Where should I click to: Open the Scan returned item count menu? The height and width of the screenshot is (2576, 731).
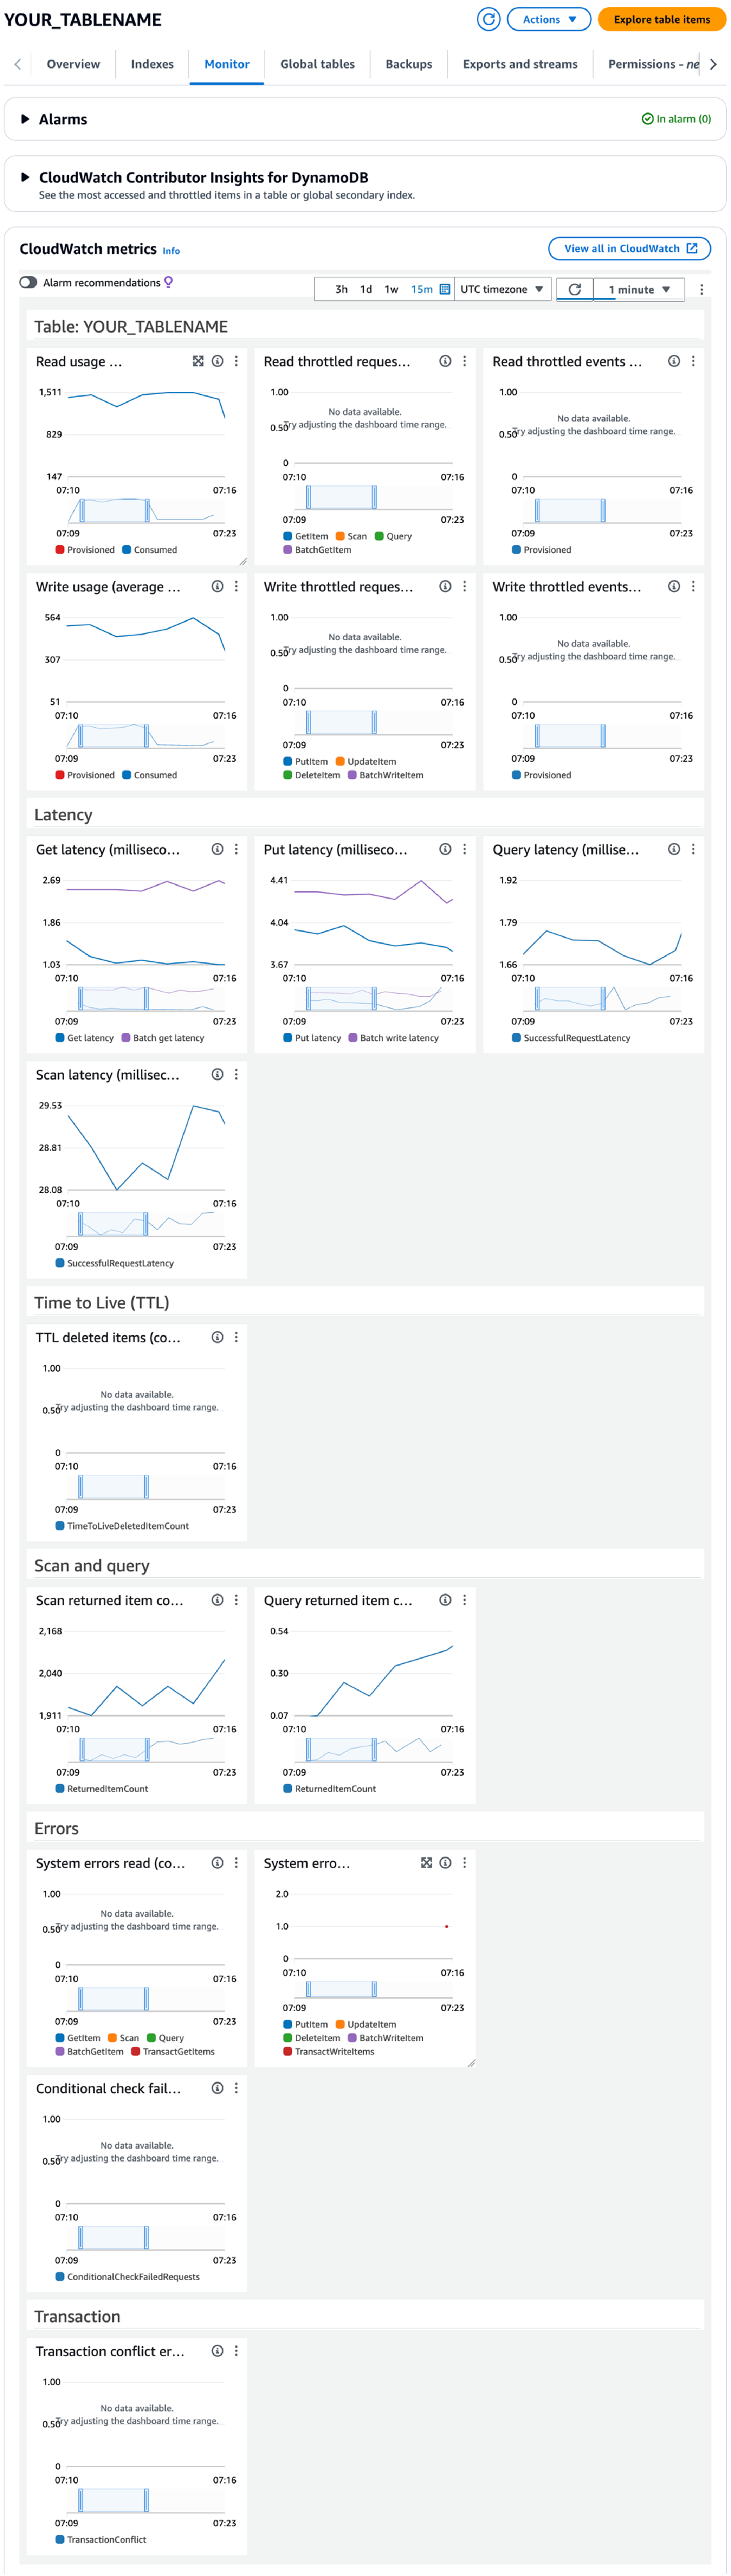(236, 1600)
